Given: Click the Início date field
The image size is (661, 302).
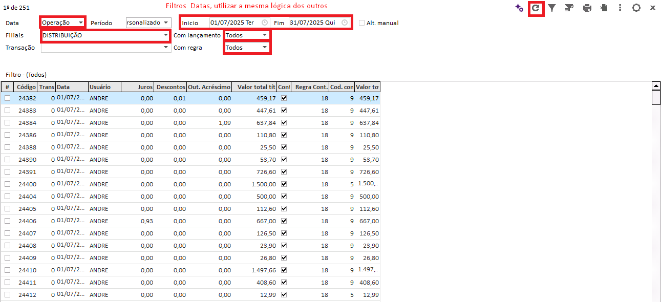Looking at the screenshot, I should [234, 23].
